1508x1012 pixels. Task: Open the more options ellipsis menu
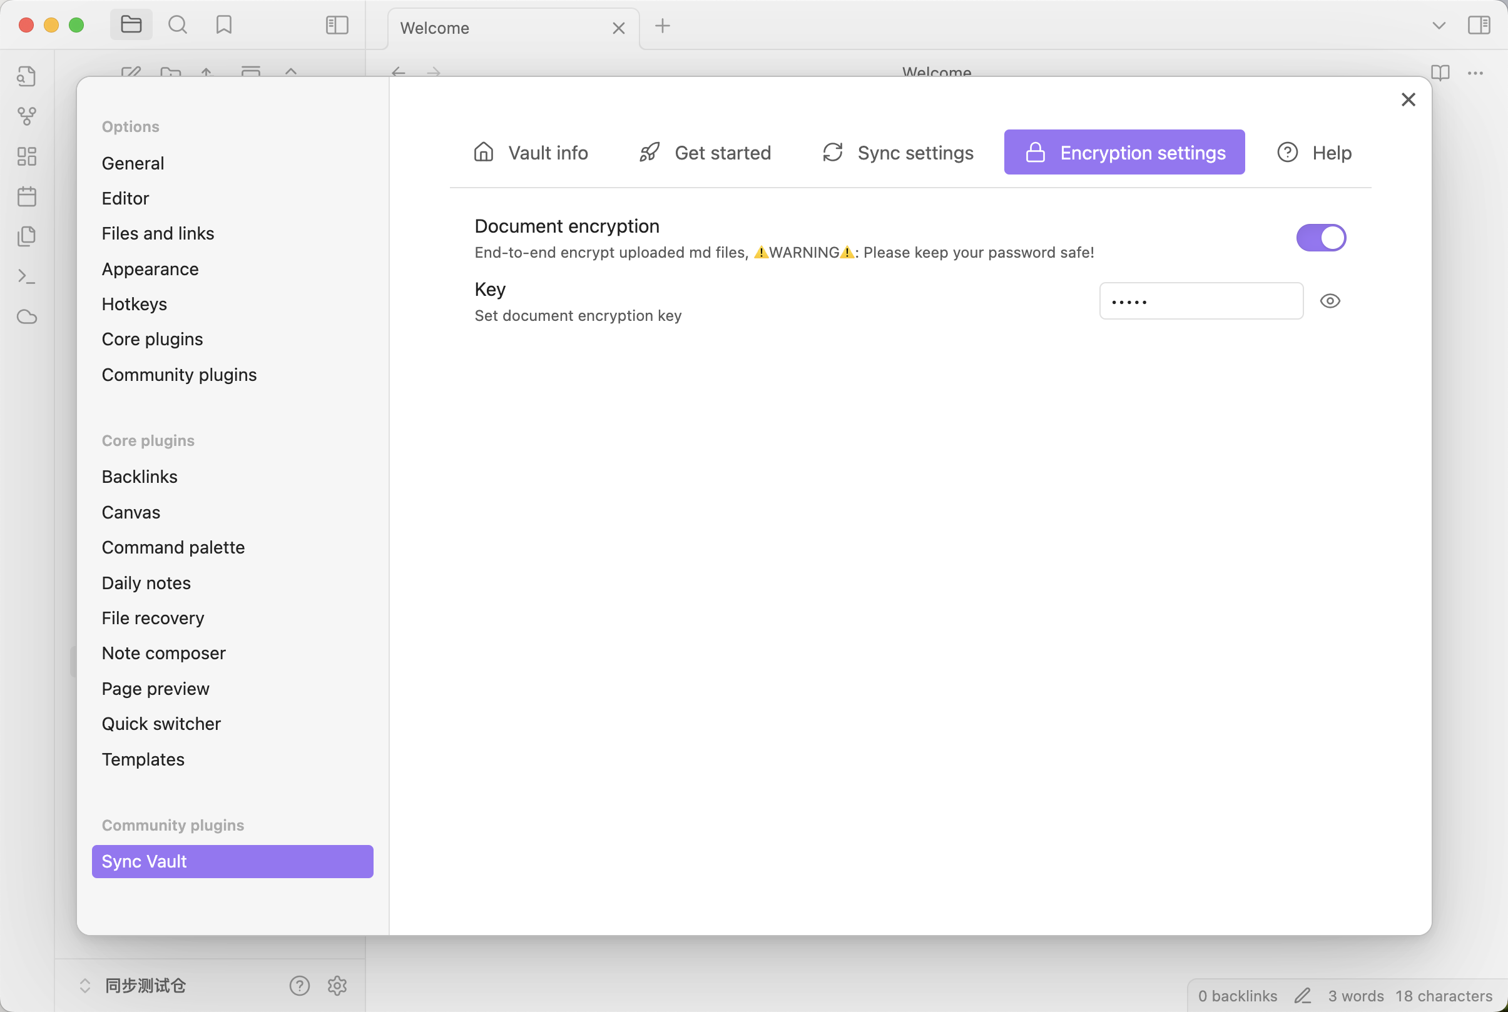tap(1475, 73)
